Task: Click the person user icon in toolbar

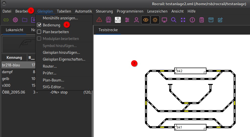Action: 136,20
